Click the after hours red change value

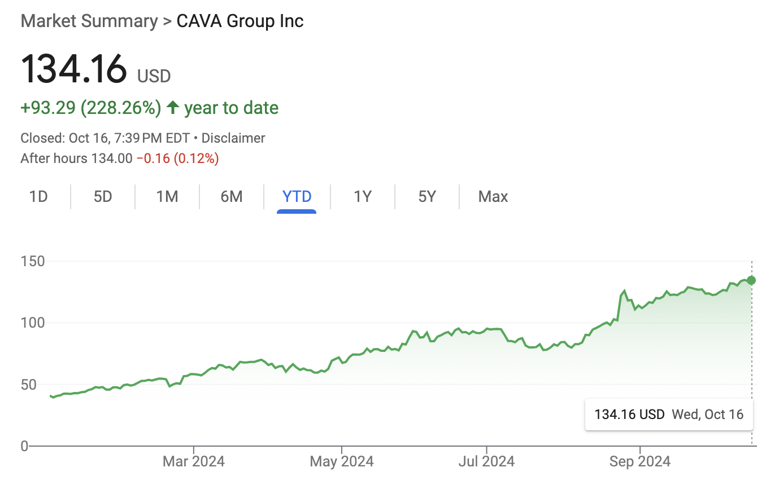(177, 158)
